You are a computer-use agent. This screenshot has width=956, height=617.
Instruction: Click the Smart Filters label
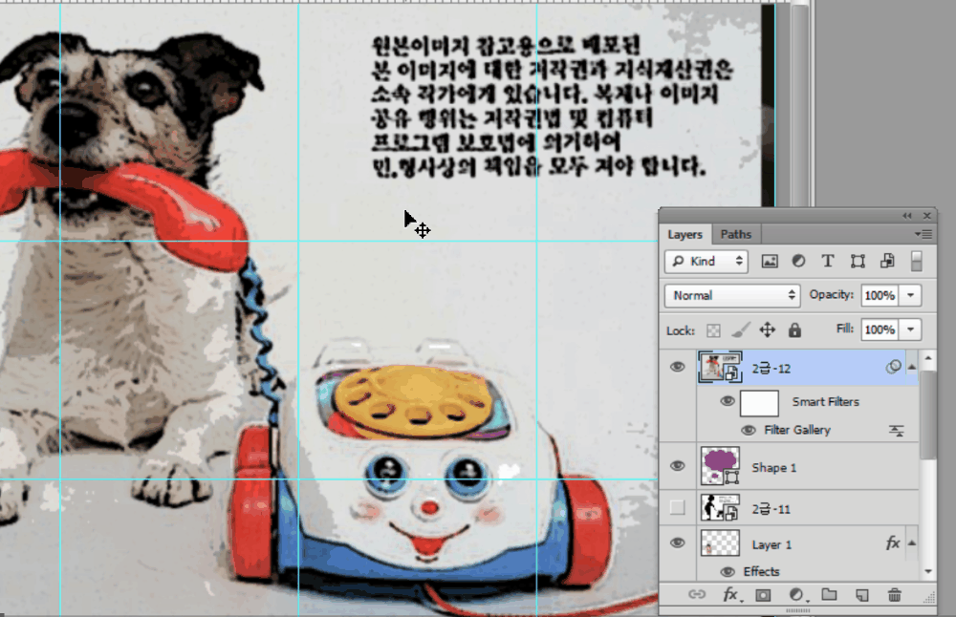point(826,401)
